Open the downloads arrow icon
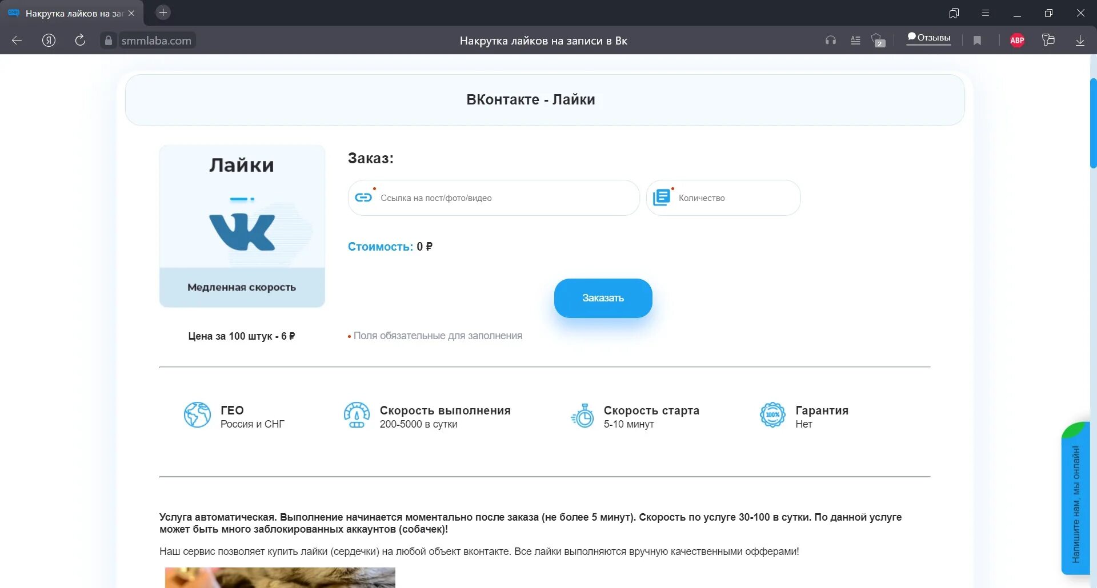This screenshot has width=1097, height=588. [1080, 41]
